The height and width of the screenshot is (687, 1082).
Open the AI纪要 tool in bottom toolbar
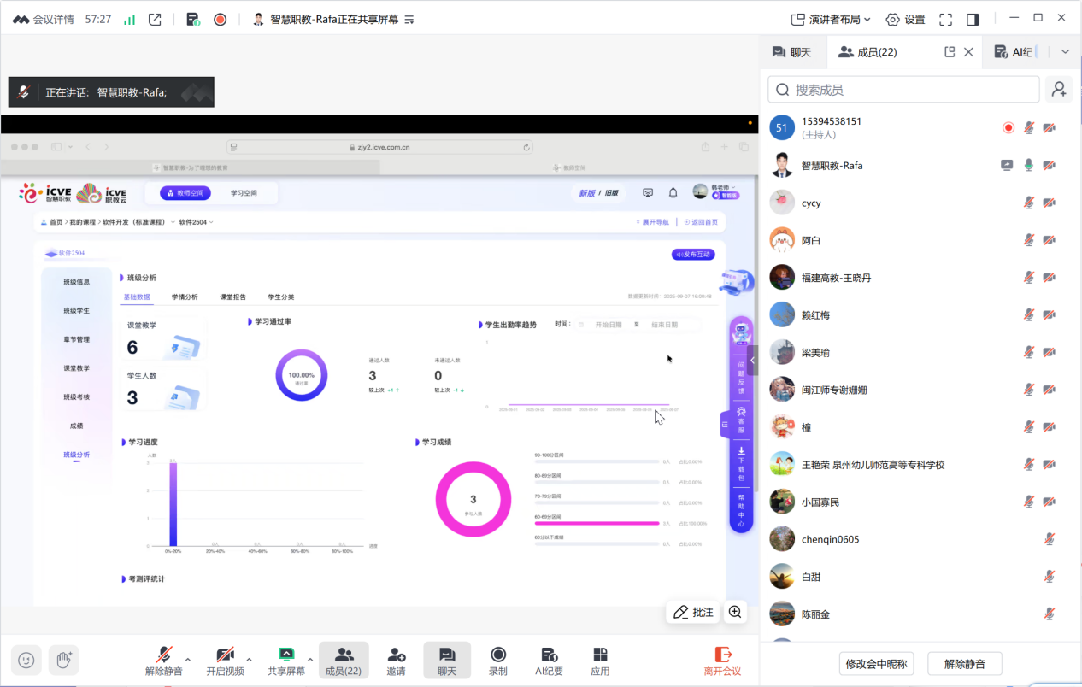point(549,661)
